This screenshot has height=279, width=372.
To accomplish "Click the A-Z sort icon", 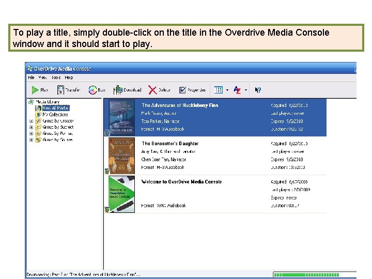I will pyautogui.click(x=237, y=90).
